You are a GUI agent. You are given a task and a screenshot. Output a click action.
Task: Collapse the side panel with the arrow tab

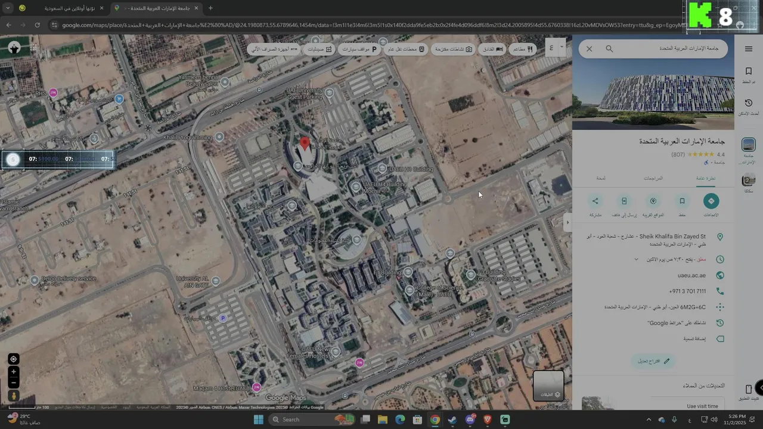pyautogui.click(x=567, y=222)
